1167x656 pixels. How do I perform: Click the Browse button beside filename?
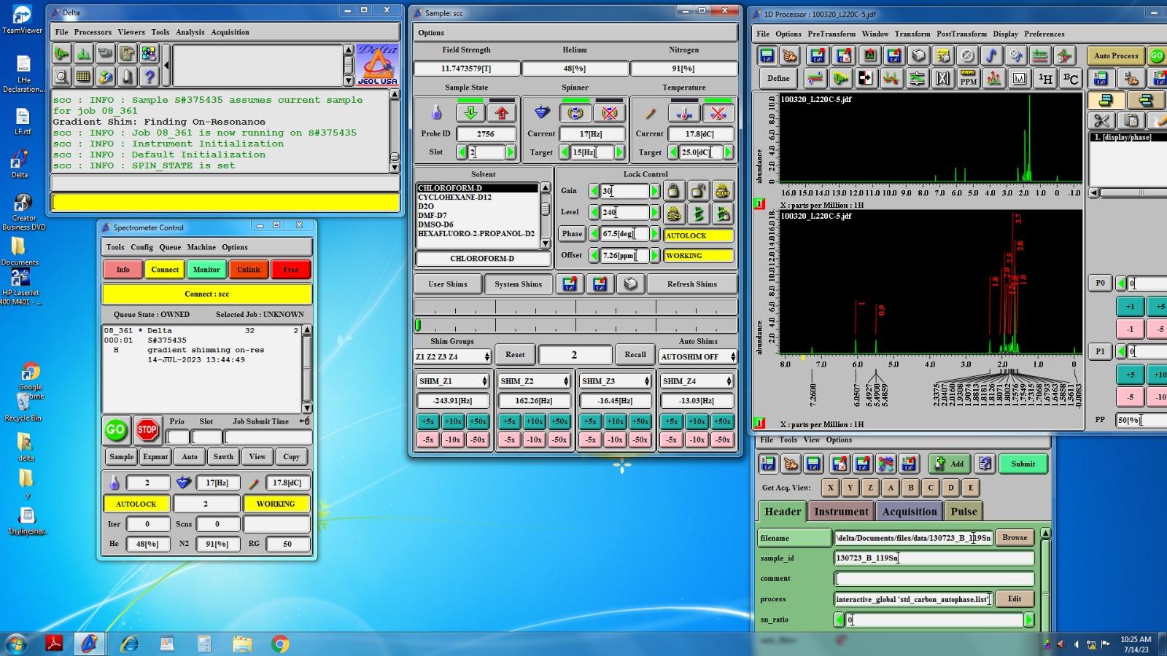click(x=1015, y=537)
